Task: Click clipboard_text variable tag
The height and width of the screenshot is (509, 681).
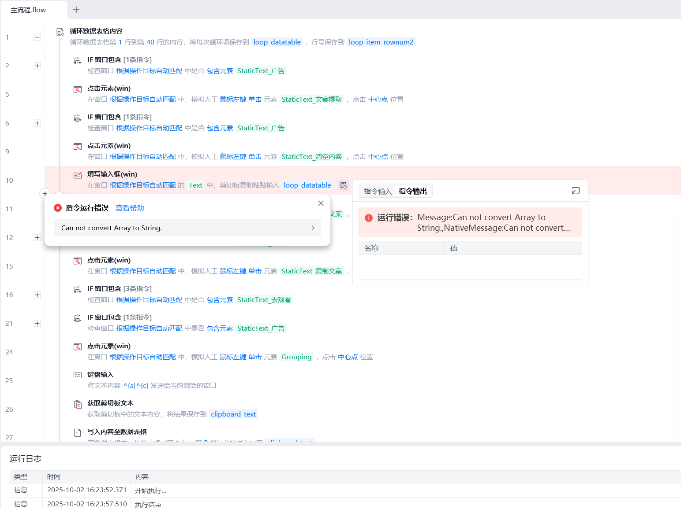Action: [x=233, y=414]
